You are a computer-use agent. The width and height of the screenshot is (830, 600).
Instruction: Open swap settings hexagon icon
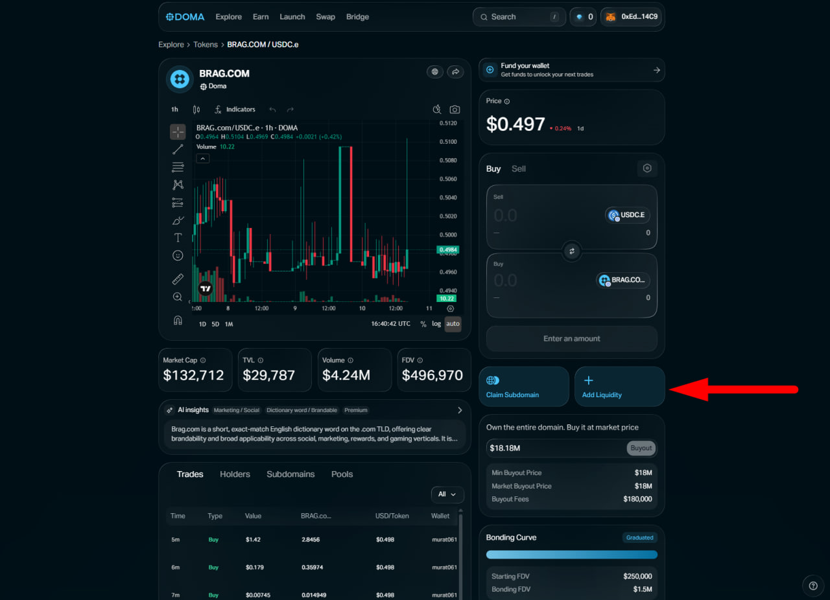[x=646, y=168]
